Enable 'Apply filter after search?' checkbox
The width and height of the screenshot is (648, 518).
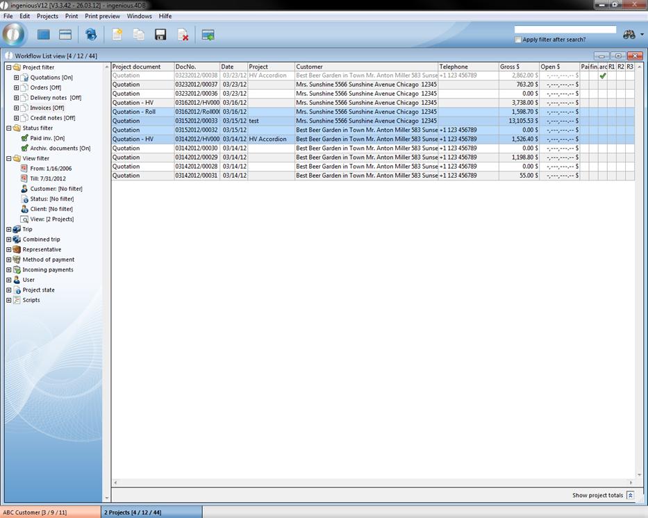(x=518, y=40)
